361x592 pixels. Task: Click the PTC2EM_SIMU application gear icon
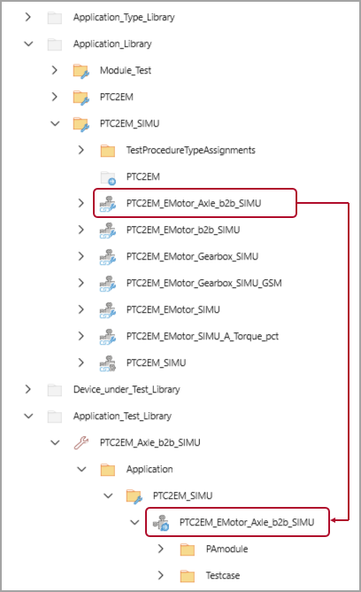[108, 363]
